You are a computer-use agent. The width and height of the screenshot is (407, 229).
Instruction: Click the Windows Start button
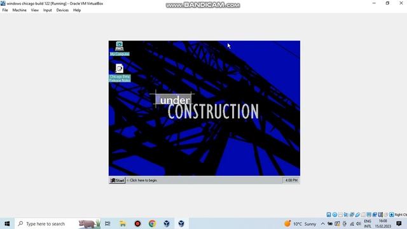coord(7,223)
